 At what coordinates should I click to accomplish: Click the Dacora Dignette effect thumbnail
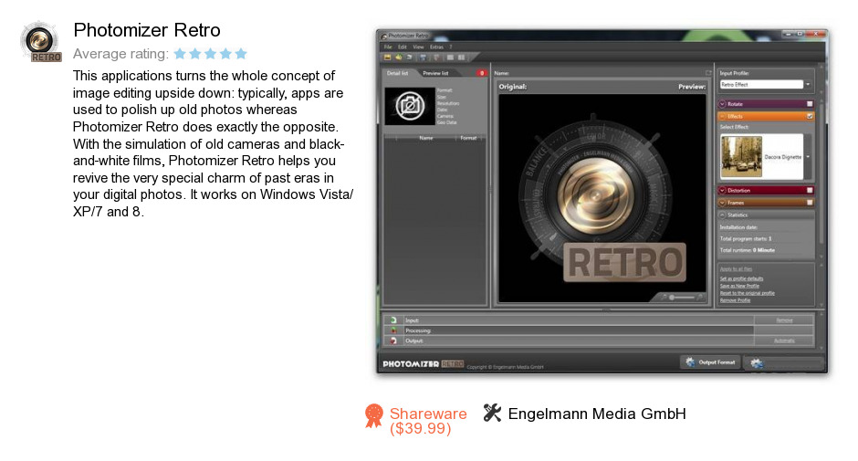pos(741,157)
